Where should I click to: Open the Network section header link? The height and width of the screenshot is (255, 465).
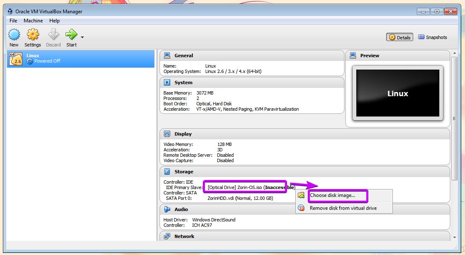click(x=184, y=236)
